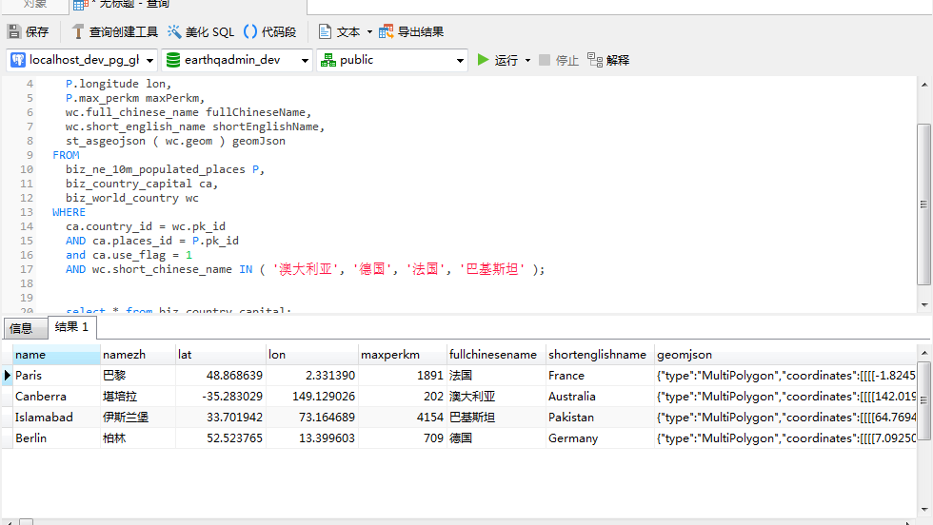Screen dimensions: 933x525
Task: Click the lat column header
Action: point(221,355)
